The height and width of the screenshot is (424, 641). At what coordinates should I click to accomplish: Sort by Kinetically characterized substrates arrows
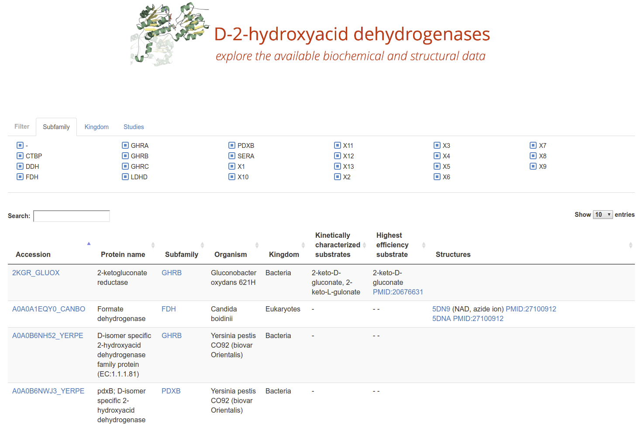364,245
